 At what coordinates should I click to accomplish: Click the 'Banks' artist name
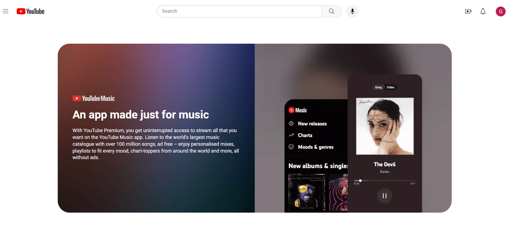coord(384,172)
